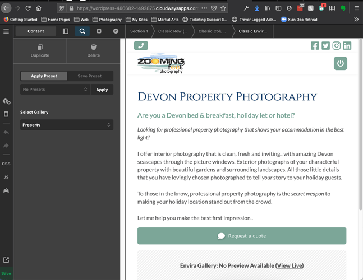Image resolution: width=363 pixels, height=280 pixels.
Task: Open the search inspector magnifier icon
Action: (82, 31)
